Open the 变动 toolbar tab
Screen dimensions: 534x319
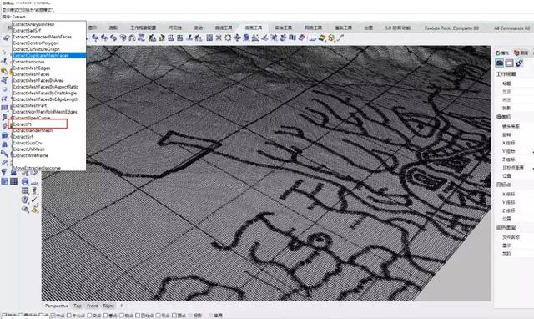199,28
